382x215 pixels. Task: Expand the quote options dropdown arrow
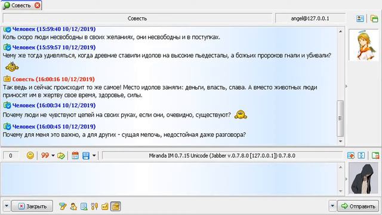pyautogui.click(x=53, y=155)
